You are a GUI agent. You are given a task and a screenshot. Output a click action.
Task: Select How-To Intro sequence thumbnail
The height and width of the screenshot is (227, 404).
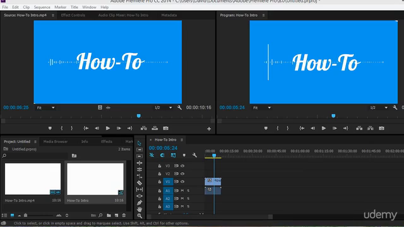[x=95, y=179]
